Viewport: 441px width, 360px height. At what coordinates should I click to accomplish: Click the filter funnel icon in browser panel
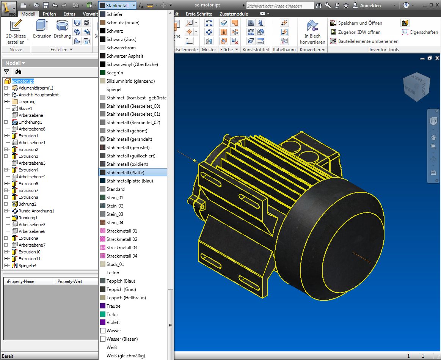click(x=6, y=72)
